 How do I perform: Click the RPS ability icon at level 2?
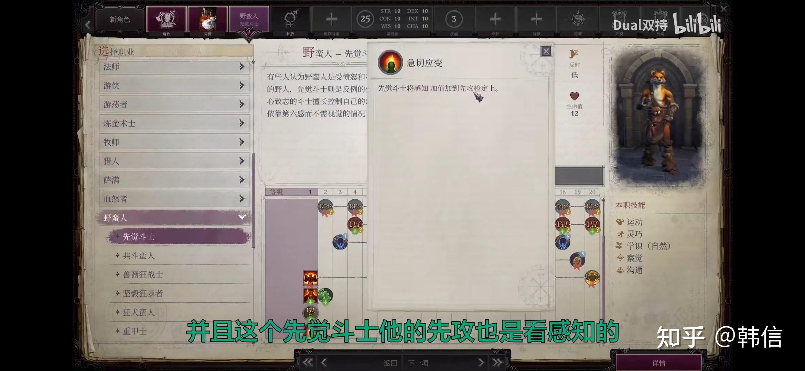[x=325, y=206]
